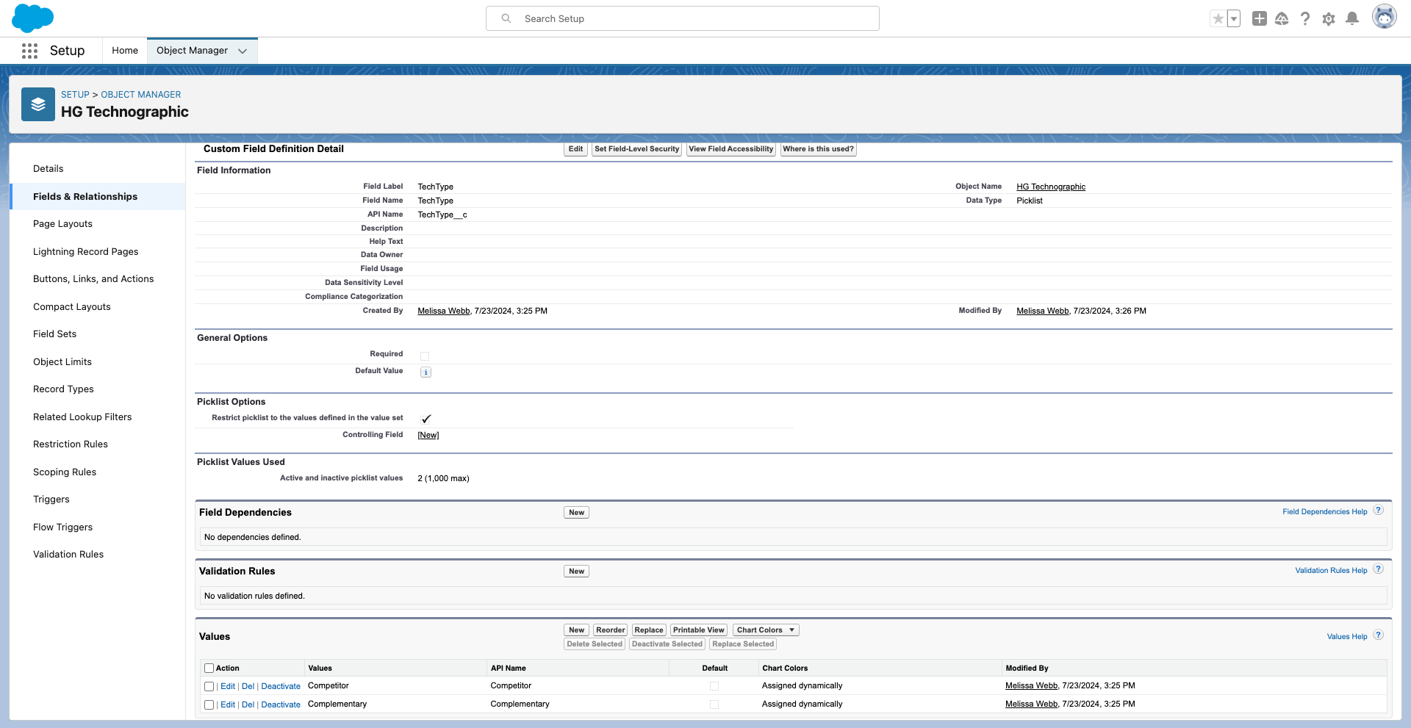Create a new Field Dependency
The image size is (1411, 728).
tap(577, 513)
